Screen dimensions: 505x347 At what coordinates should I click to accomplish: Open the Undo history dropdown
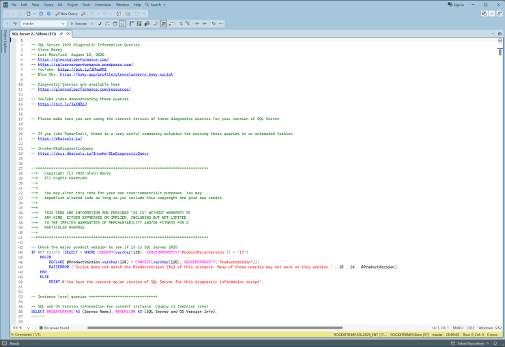pyautogui.click(x=98, y=14)
